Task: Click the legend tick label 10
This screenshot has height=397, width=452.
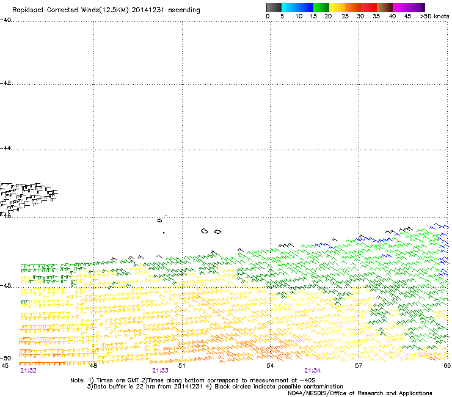Action: click(x=299, y=16)
